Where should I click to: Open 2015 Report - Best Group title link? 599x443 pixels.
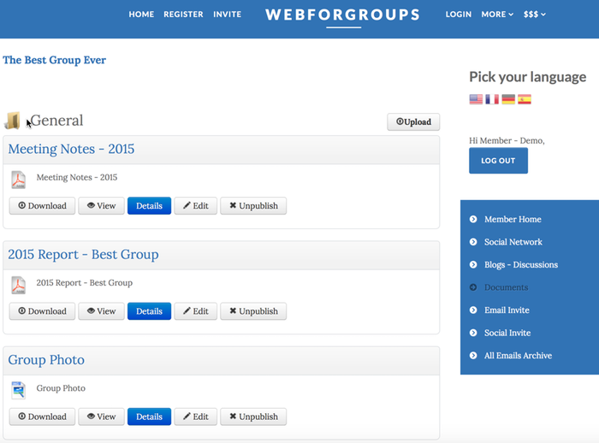click(83, 254)
